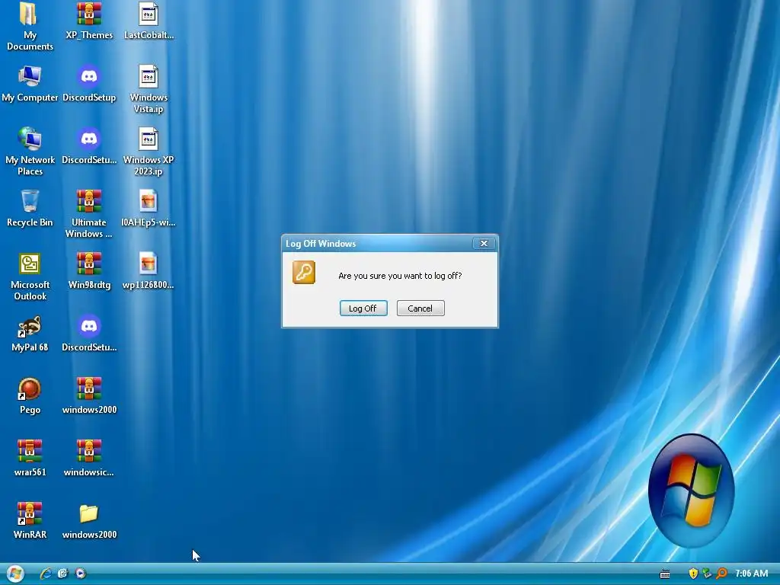The width and height of the screenshot is (780, 585).
Task: Select the windows2000 WinRAR archive icon
Action: pyautogui.click(x=89, y=396)
